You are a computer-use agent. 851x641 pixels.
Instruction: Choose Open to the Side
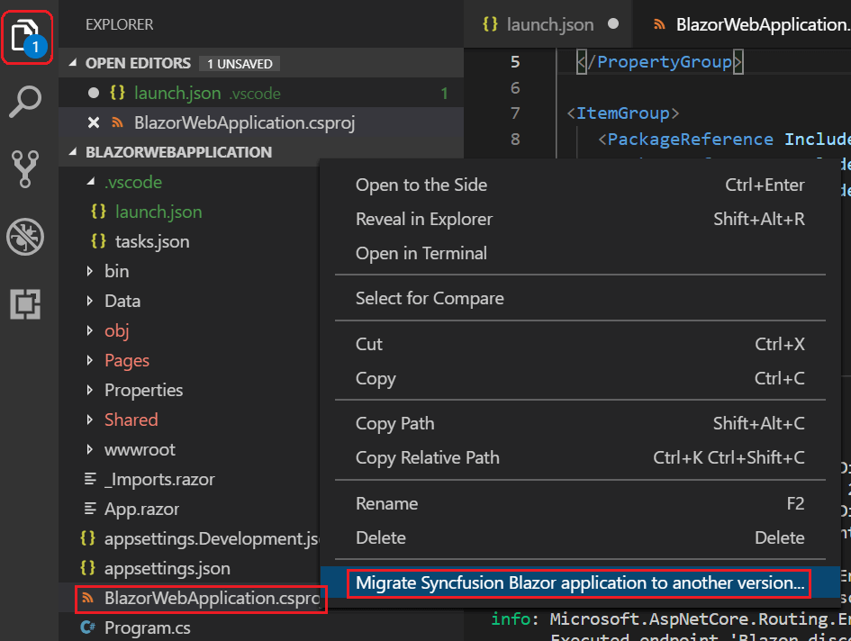point(421,185)
